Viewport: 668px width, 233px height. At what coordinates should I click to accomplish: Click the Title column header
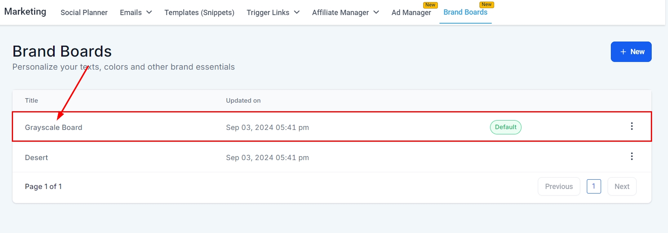(x=31, y=101)
